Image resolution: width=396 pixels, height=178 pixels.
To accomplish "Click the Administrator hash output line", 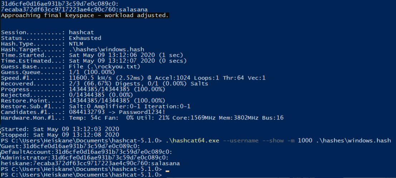I will (85, 157).
